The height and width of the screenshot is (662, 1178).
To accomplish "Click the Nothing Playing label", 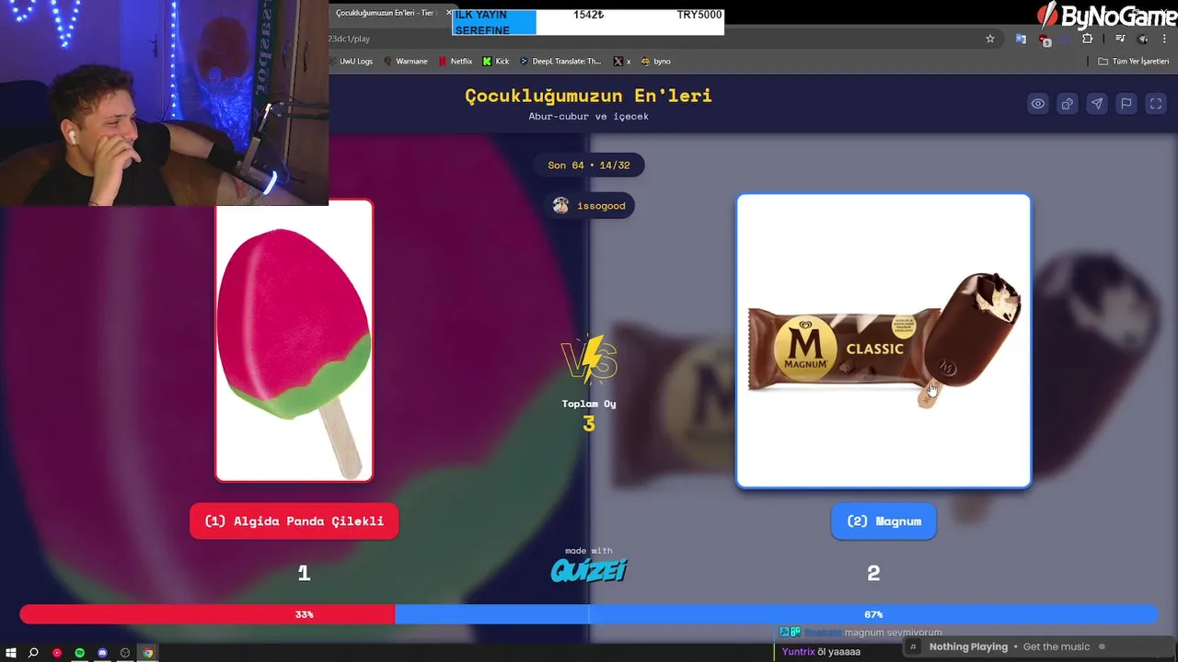I will click(x=969, y=647).
